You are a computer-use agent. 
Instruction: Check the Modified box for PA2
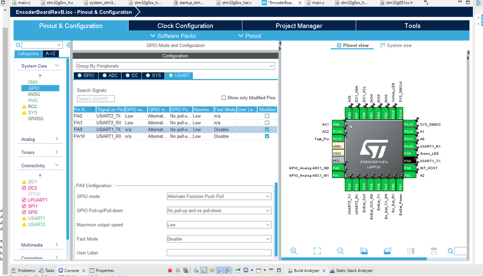[x=267, y=116]
